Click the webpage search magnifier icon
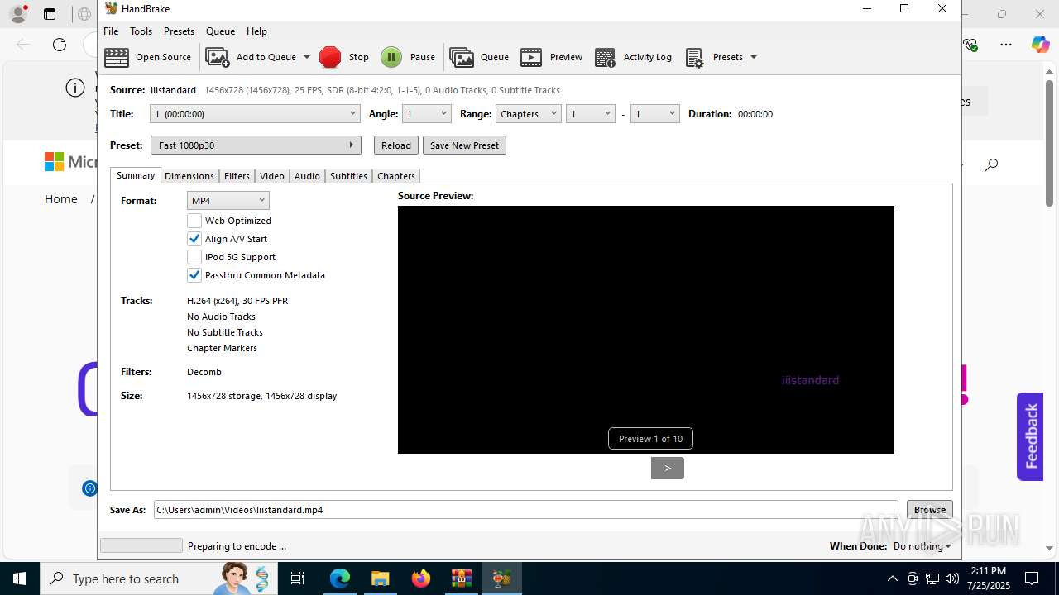This screenshot has height=595, width=1059. point(991,164)
